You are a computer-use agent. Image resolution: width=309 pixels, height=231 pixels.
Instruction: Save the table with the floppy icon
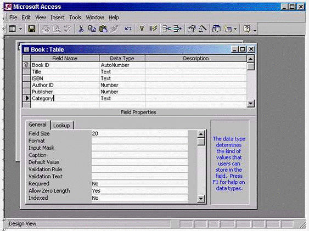32,29
